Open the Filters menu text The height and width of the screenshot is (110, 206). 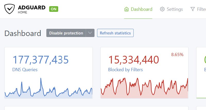pos(201,9)
